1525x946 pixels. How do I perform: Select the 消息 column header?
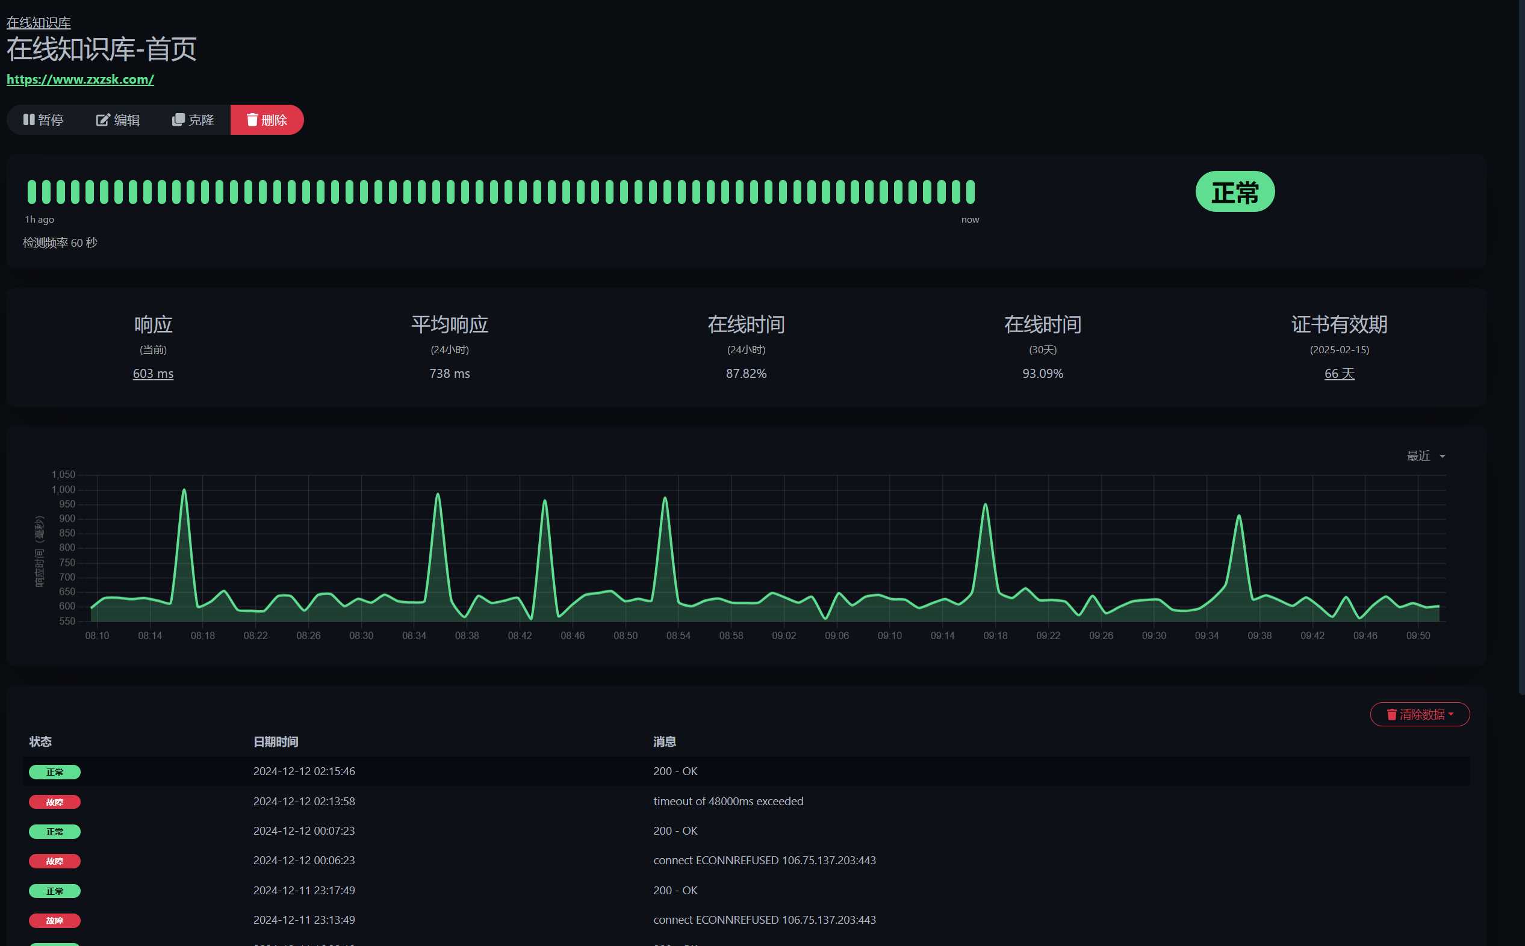tap(665, 742)
